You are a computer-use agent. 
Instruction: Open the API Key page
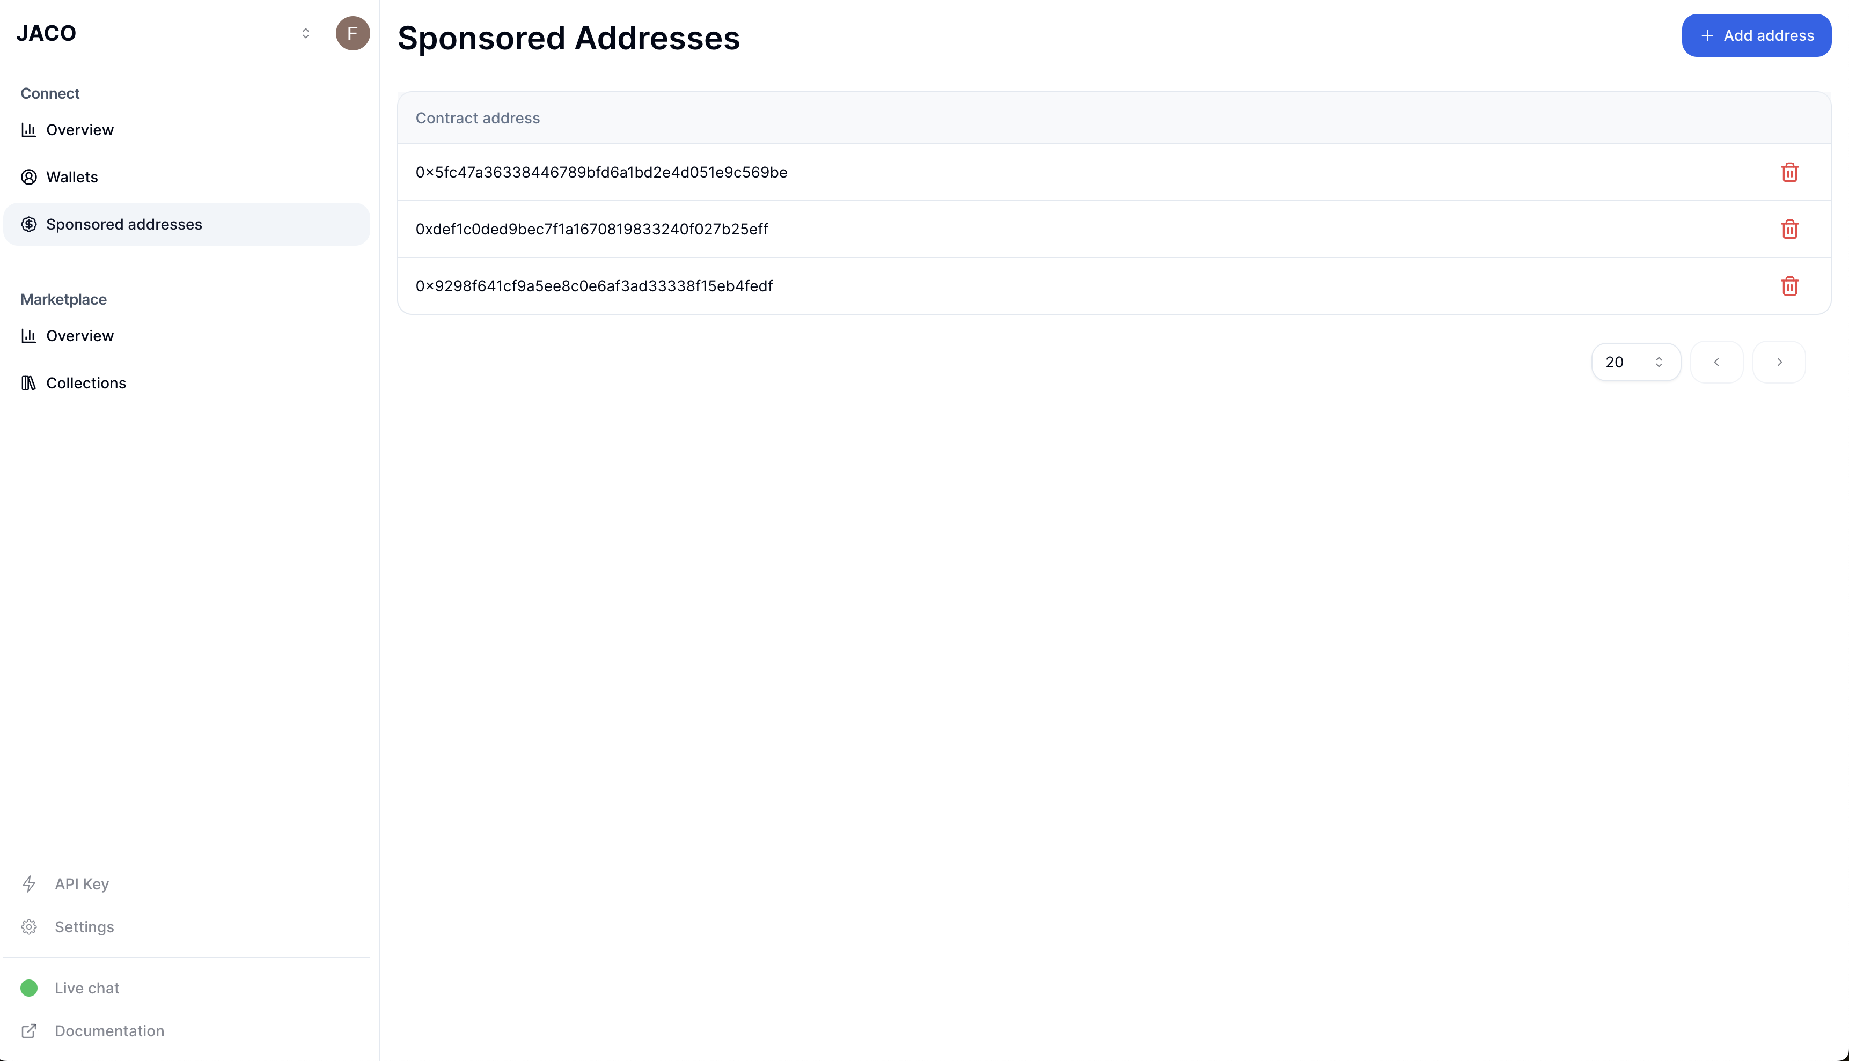[x=82, y=884]
